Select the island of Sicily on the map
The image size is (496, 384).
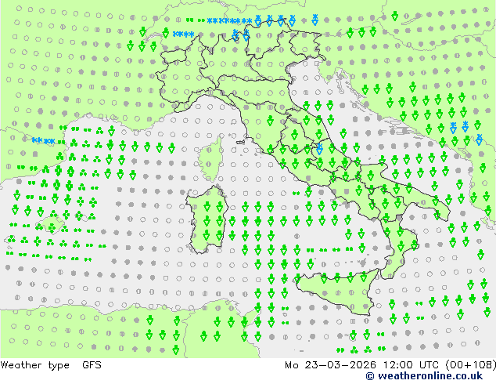pyautogui.click(x=339, y=292)
